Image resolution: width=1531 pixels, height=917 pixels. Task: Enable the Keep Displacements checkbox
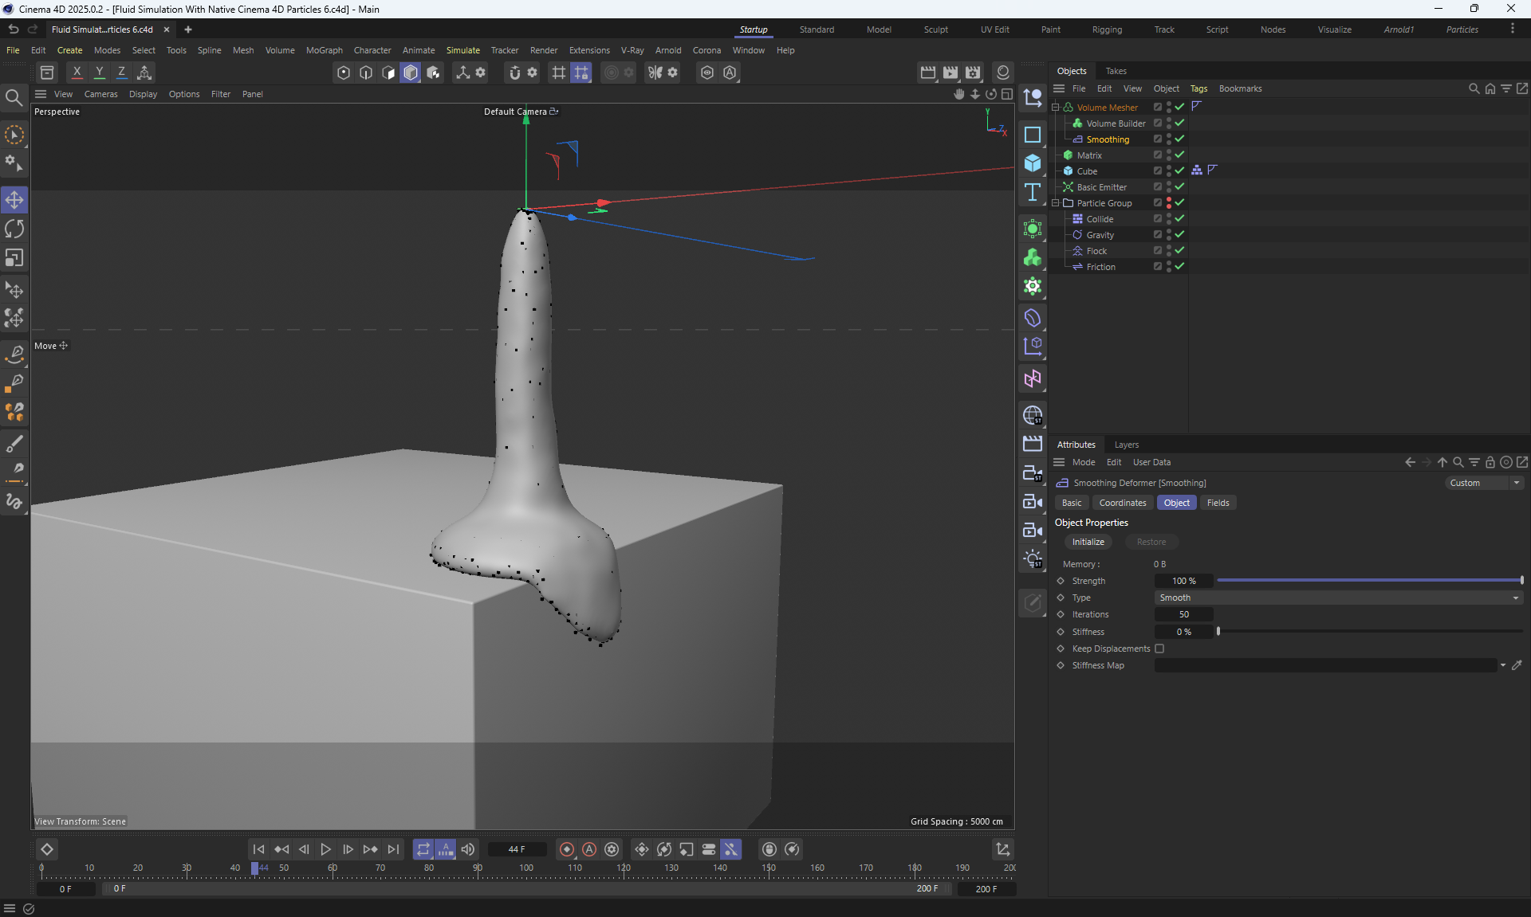tap(1159, 649)
